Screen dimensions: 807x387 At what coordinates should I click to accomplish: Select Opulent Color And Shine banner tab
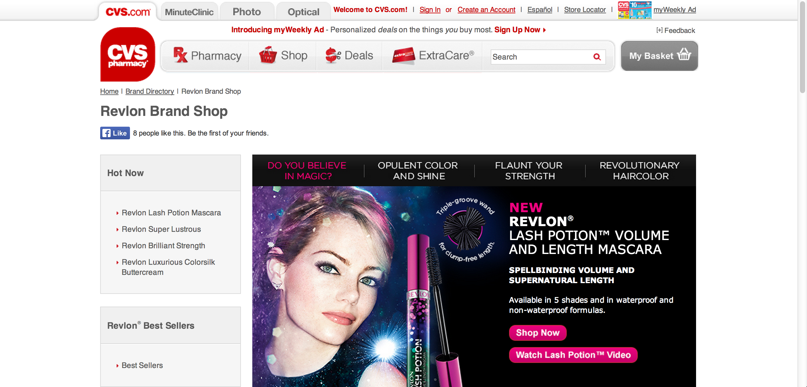[418, 171]
